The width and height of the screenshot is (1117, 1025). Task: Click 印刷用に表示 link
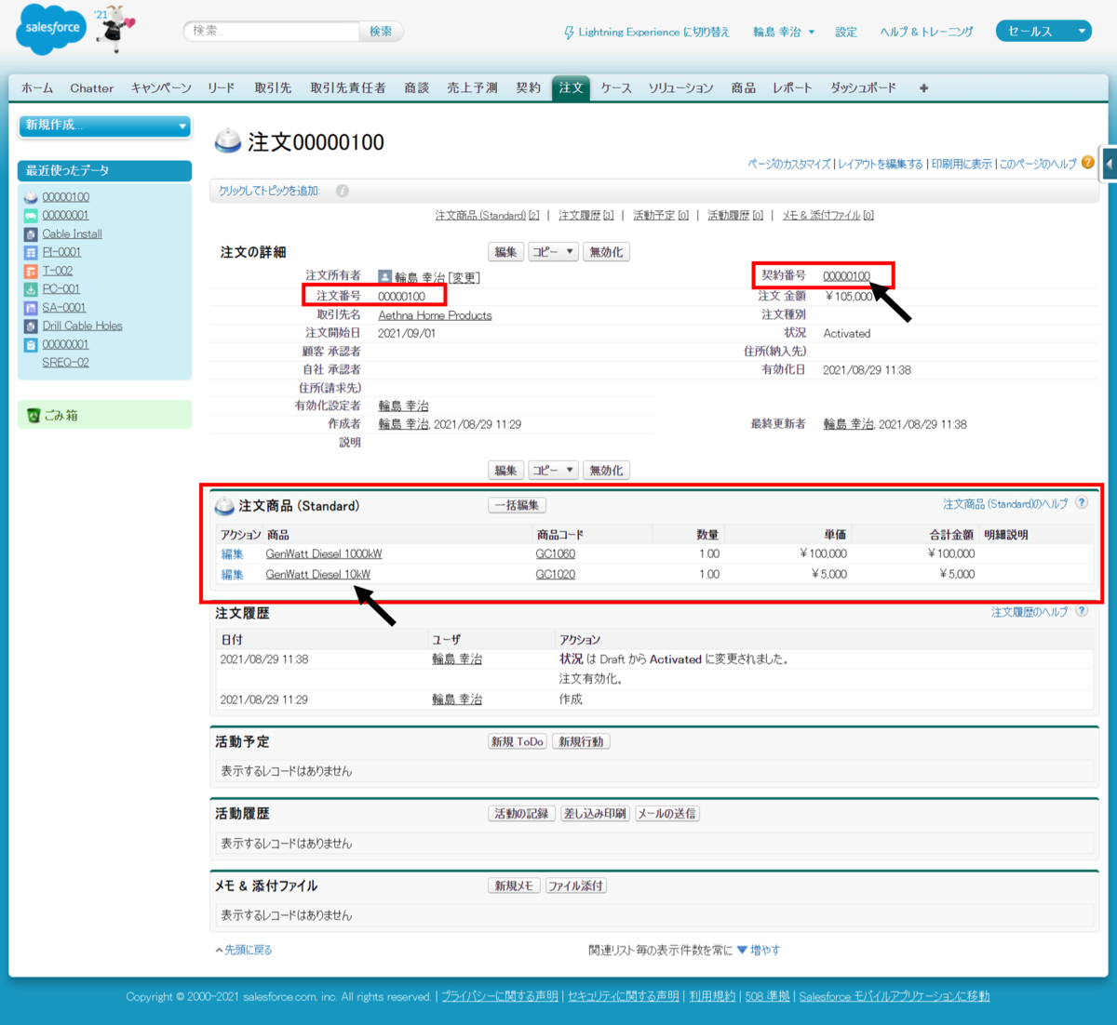[962, 165]
